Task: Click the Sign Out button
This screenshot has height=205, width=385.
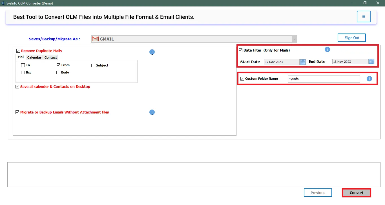Action: 352,38
